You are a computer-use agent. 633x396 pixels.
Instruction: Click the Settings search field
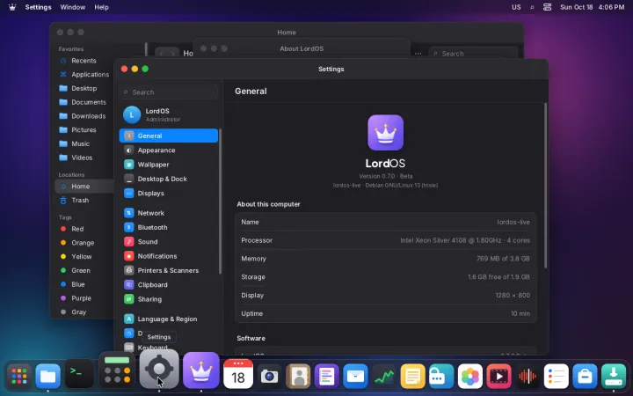(168, 92)
